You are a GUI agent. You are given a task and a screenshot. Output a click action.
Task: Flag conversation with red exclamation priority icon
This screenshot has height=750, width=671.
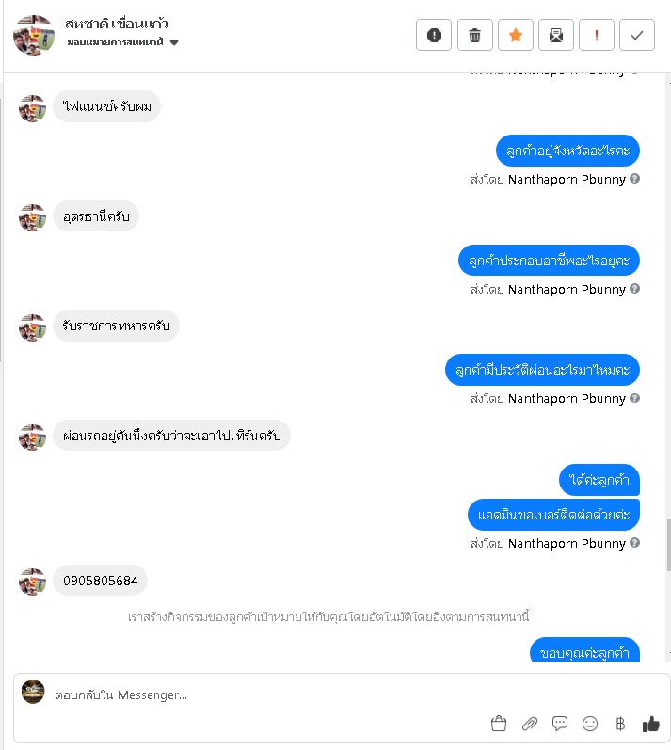pos(597,35)
